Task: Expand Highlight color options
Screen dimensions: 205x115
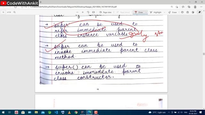Action: click(x=164, y=12)
